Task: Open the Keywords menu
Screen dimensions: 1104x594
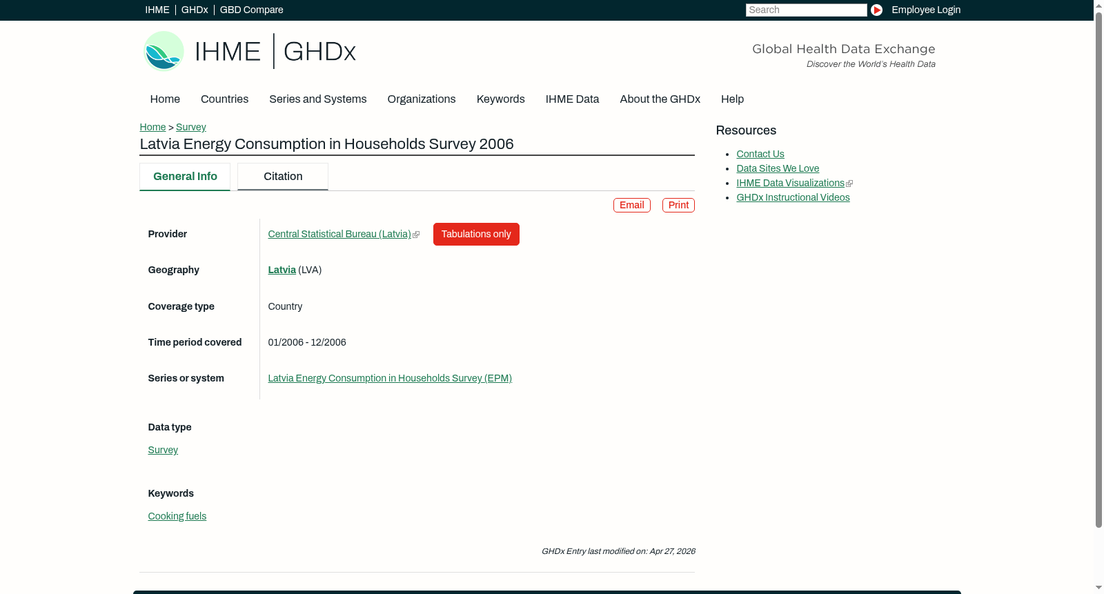Action: [x=501, y=99]
